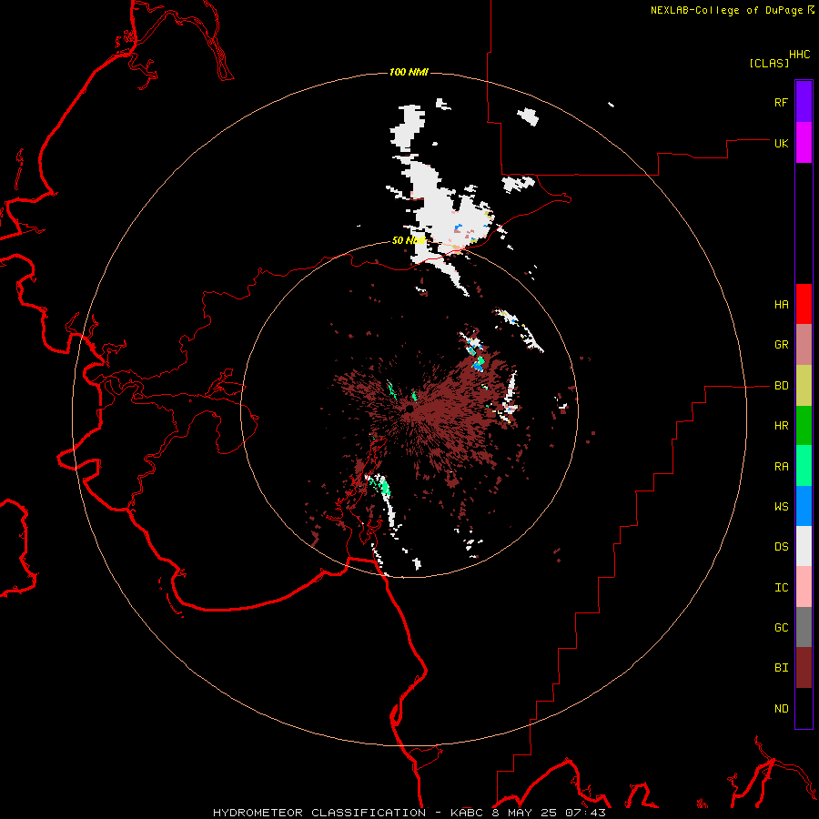Image resolution: width=819 pixels, height=819 pixels.
Task: Click the 50 NMI range ring label
Action: [409, 240]
